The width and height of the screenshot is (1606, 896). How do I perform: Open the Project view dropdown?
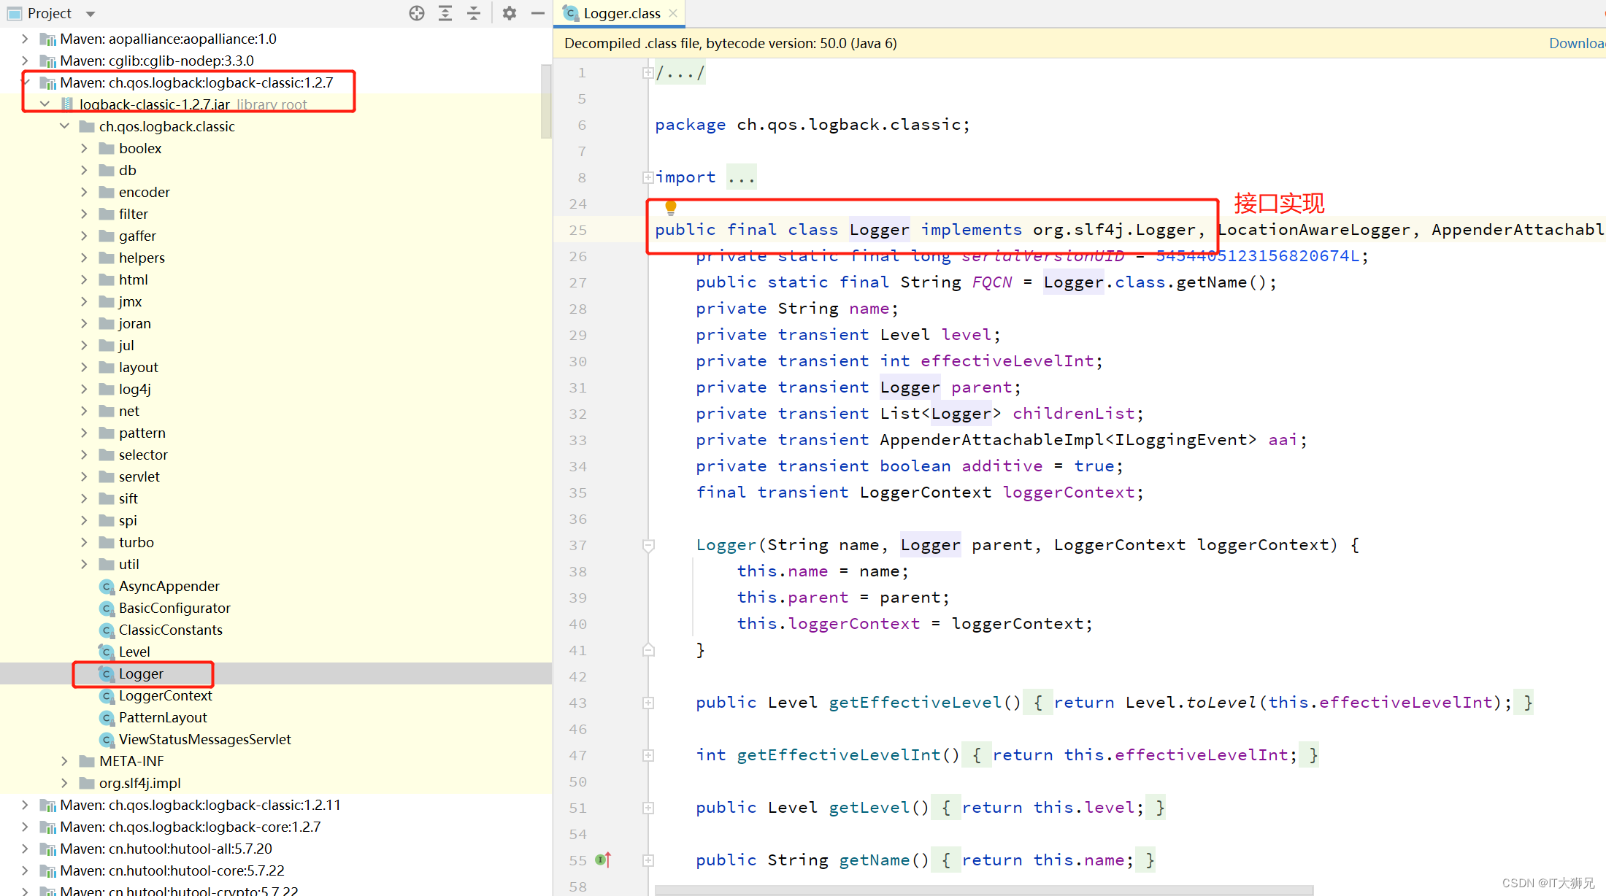91,13
